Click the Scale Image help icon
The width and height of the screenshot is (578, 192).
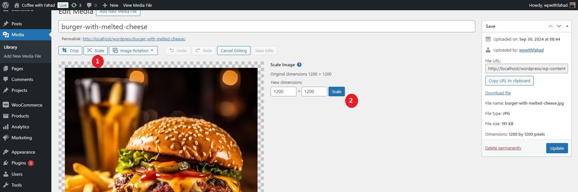point(299,65)
